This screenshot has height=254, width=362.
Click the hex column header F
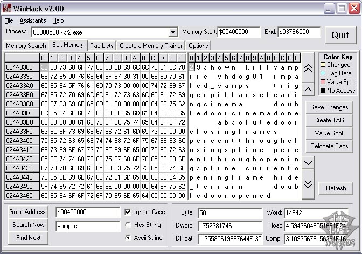pos(182,58)
